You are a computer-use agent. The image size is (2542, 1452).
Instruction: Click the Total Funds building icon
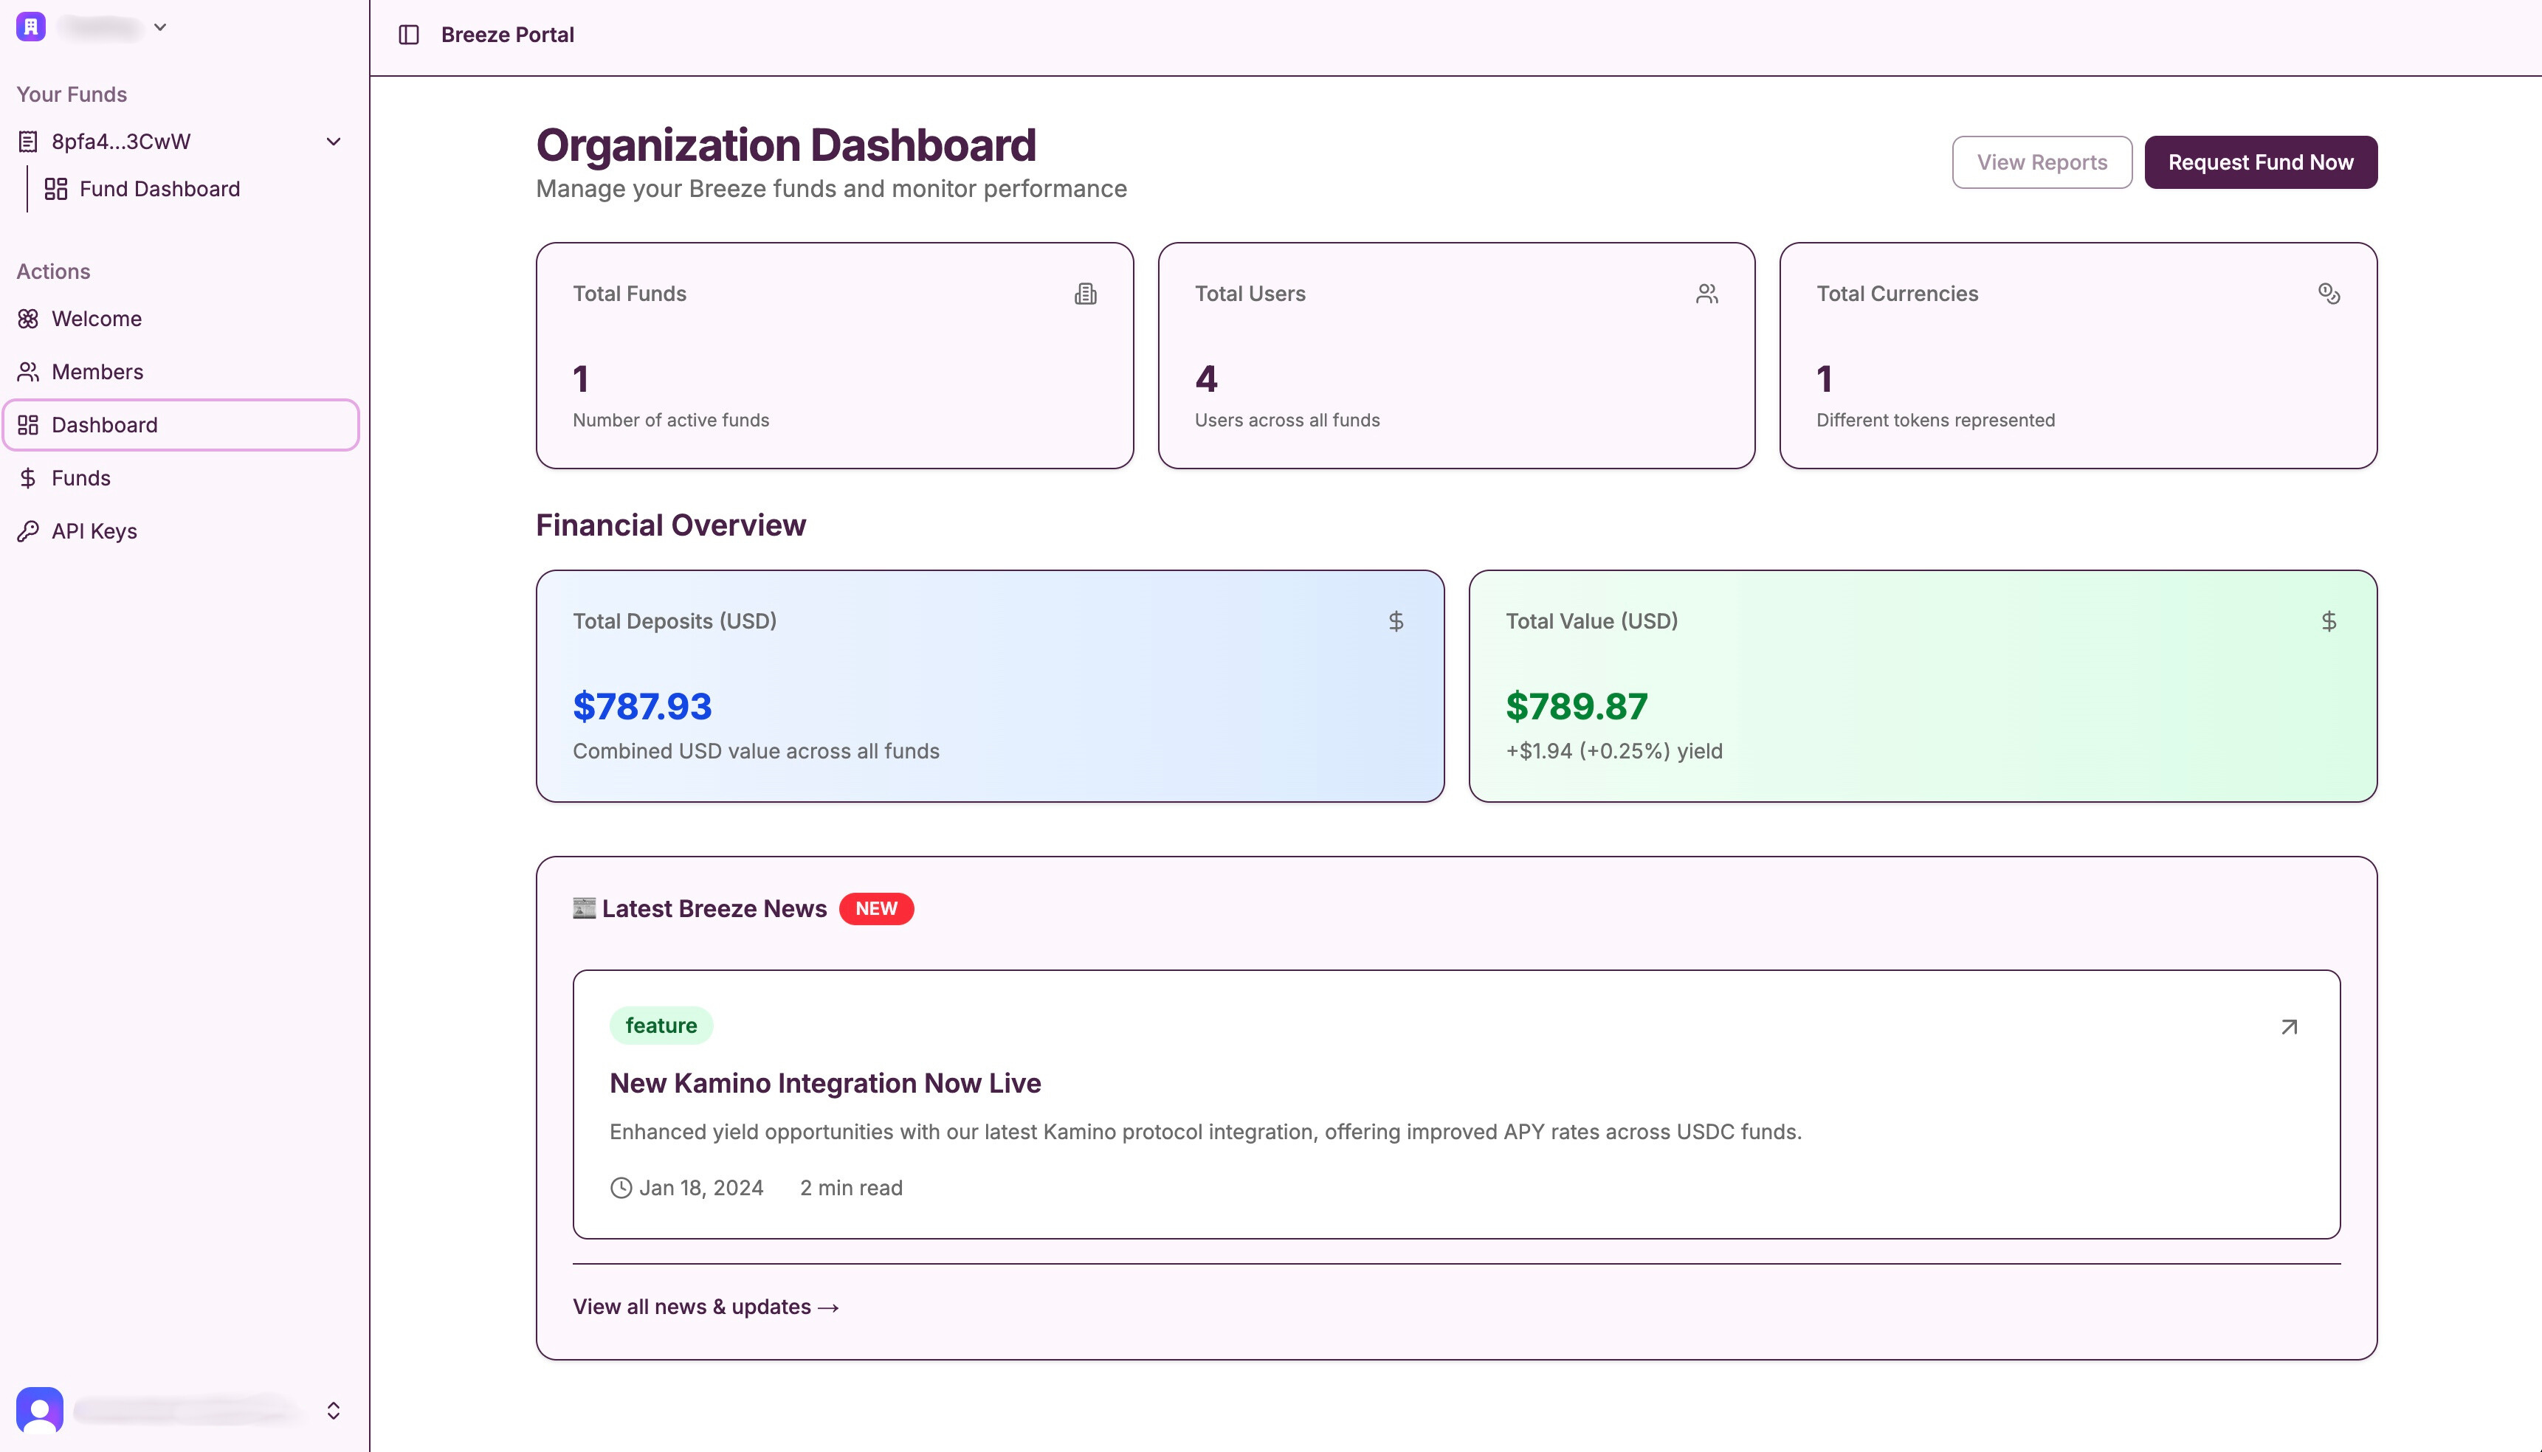pos(1086,293)
